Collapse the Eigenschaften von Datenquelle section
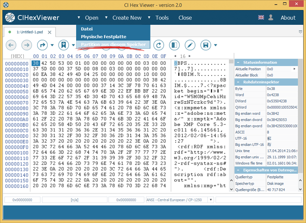The height and width of the screenshot is (223, 306). [x=238, y=170]
